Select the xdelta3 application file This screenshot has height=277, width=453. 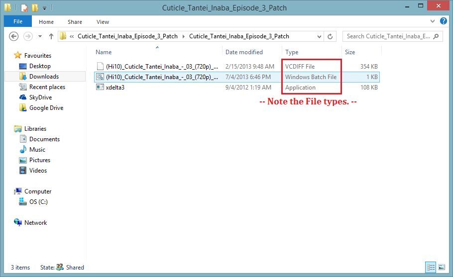click(114, 88)
